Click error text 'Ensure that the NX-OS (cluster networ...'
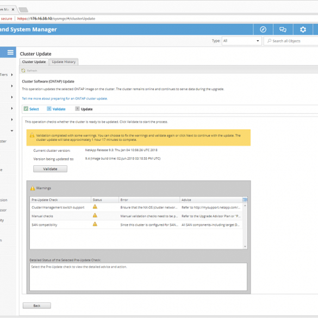Viewport: 318px width, 318px height. (x=149, y=207)
